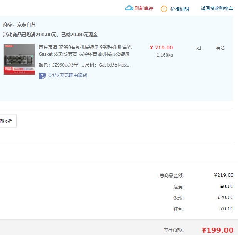Click the 有货 stock status
238x235 pixels.
[x=220, y=48]
